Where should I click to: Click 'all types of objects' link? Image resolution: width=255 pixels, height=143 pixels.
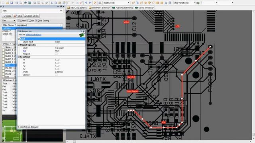(x=33, y=35)
